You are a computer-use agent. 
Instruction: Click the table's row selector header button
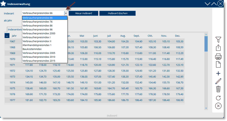pyautogui.click(x=7, y=36)
